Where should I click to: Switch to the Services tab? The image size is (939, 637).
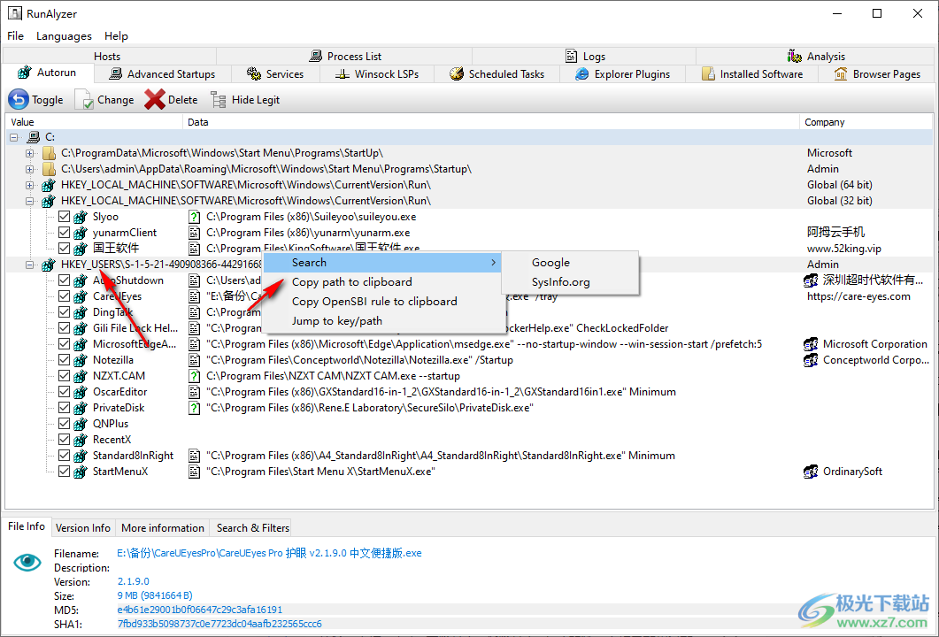tap(275, 74)
